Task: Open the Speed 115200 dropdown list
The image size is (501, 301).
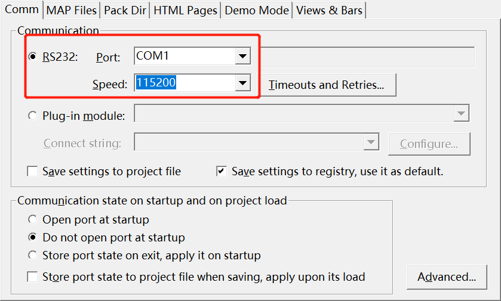Action: click(x=242, y=83)
